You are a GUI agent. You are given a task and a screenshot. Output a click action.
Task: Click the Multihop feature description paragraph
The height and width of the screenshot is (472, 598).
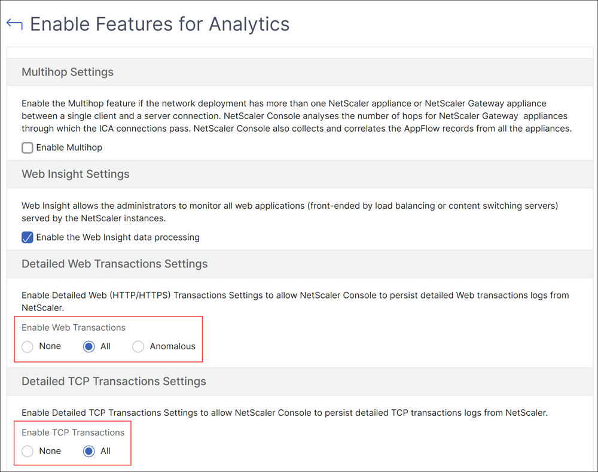[x=297, y=116]
